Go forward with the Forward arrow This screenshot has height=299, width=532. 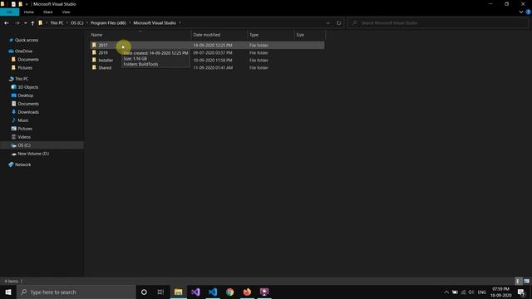pyautogui.click(x=17, y=23)
